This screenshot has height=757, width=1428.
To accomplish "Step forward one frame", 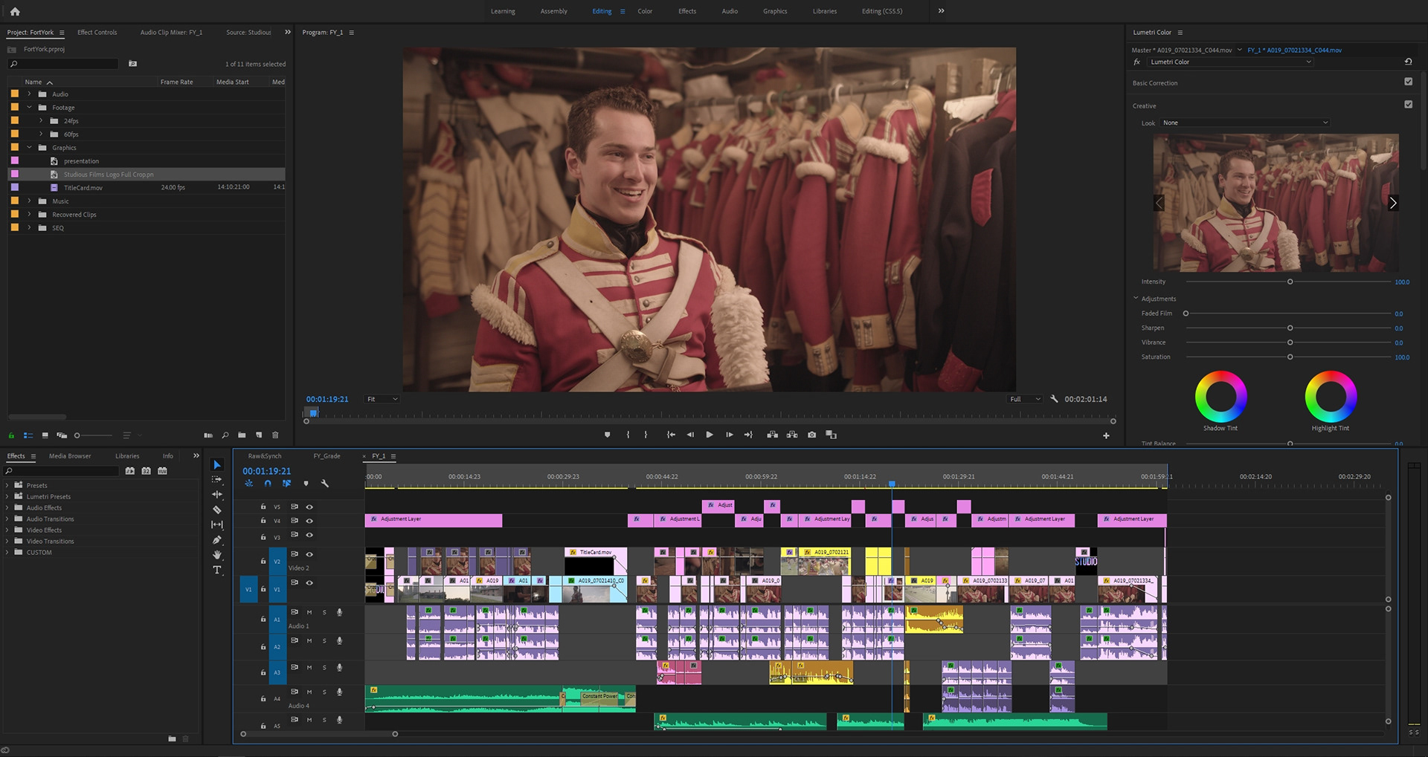I will [x=729, y=435].
